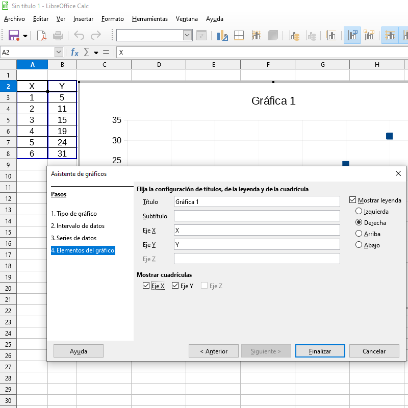408x408 pixels.
Task: Open the Herramientas menu
Action: 150,19
